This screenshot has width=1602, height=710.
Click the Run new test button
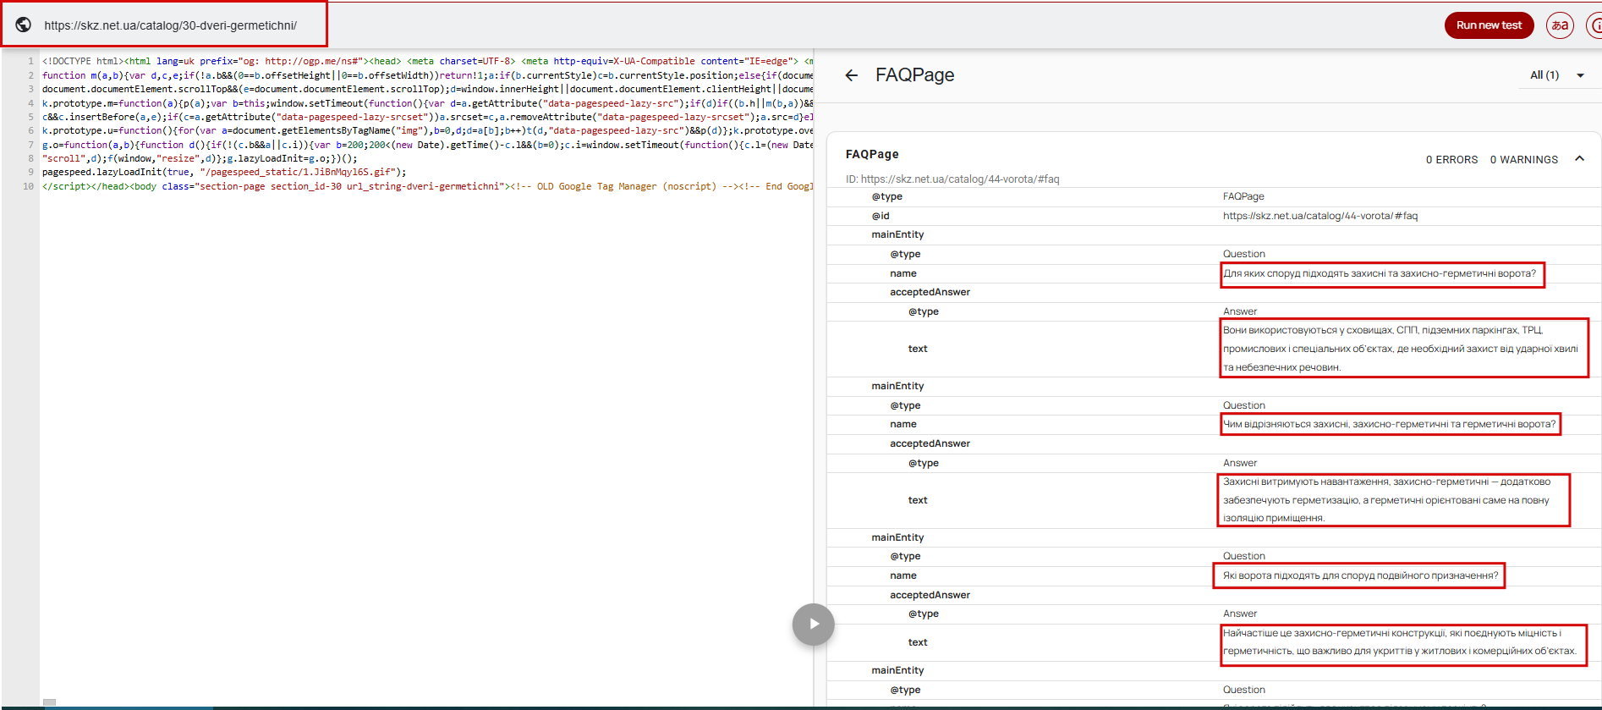1489,25
